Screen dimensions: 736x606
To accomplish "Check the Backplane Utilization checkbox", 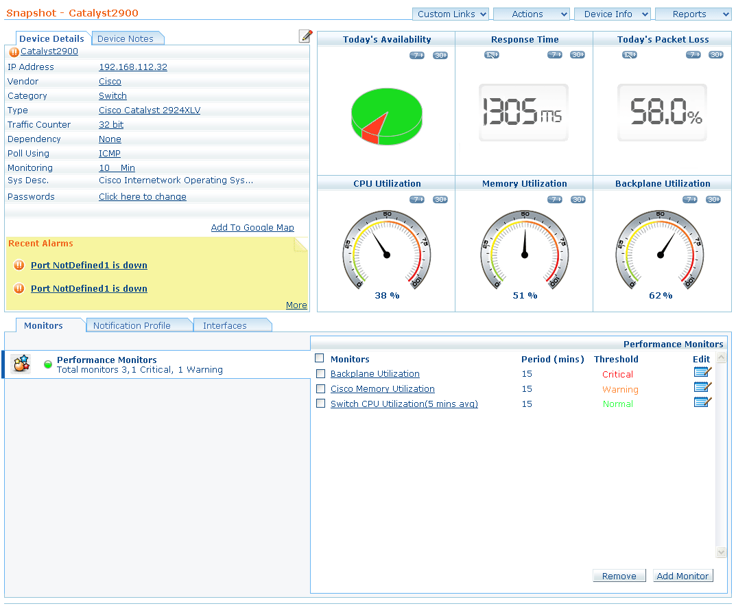I will pyautogui.click(x=320, y=374).
